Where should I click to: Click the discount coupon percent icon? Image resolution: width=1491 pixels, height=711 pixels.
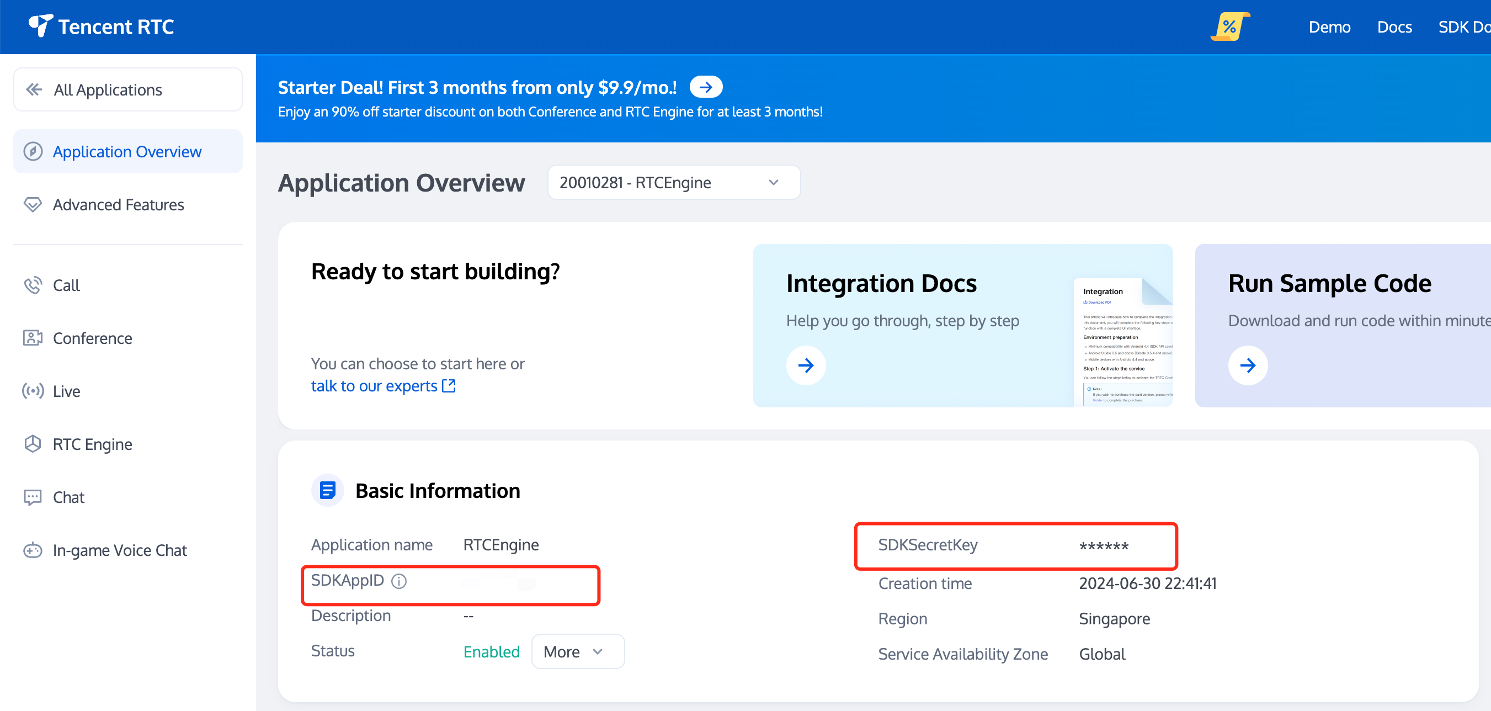(x=1229, y=26)
